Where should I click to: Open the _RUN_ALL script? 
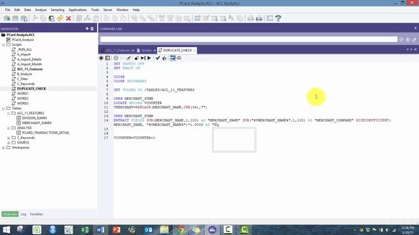pyautogui.click(x=24, y=50)
